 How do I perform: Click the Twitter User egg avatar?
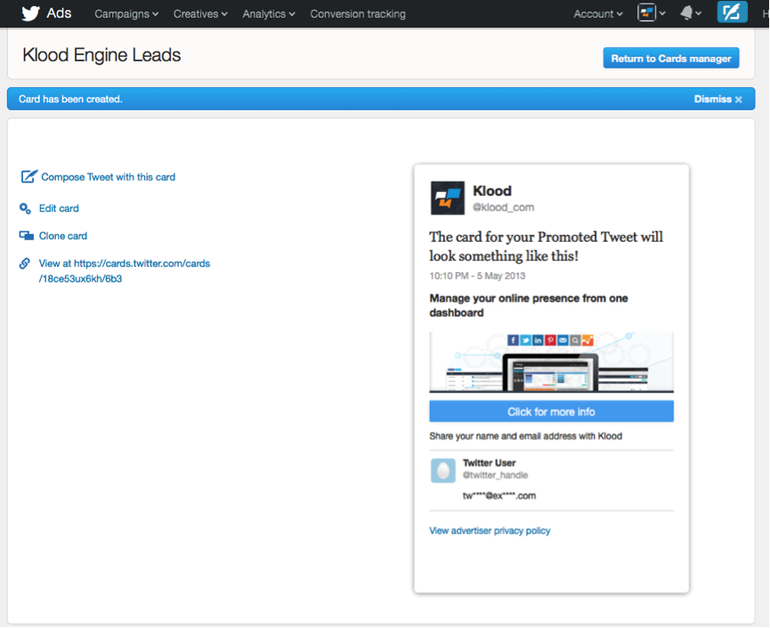click(443, 471)
